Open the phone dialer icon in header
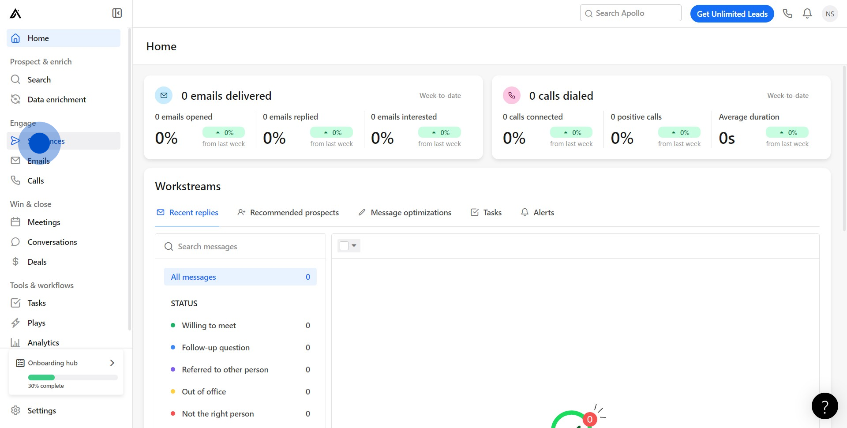This screenshot has width=847, height=428. click(787, 14)
